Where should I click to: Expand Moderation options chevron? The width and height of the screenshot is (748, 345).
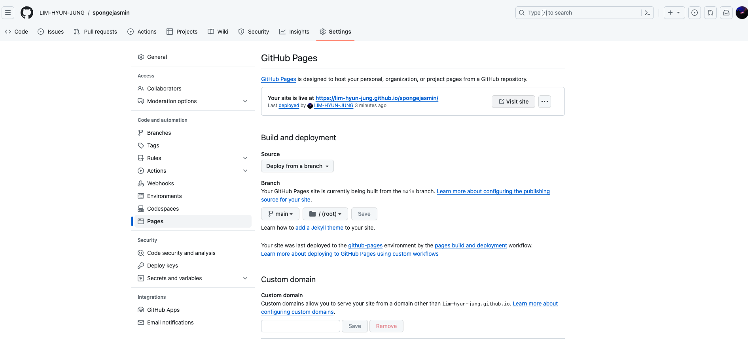[245, 101]
